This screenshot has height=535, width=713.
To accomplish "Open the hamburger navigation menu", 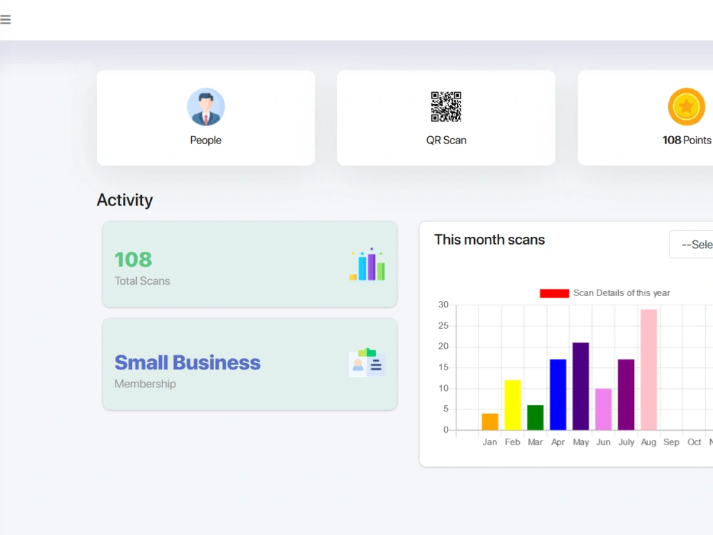I will click(6, 19).
